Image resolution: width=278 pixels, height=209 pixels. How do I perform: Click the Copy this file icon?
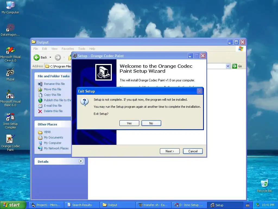tap(40, 95)
